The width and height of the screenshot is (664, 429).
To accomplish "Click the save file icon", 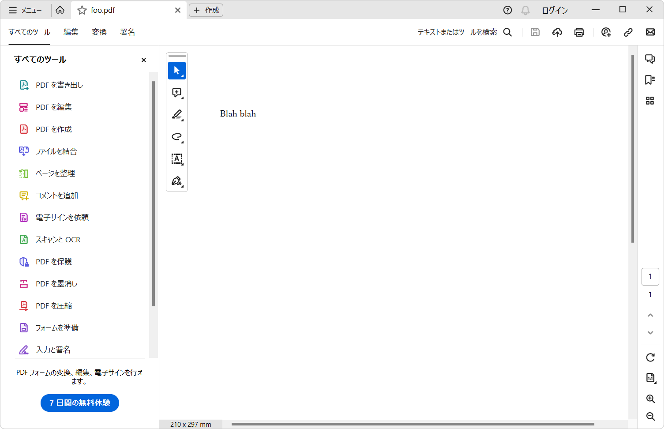I will click(535, 32).
